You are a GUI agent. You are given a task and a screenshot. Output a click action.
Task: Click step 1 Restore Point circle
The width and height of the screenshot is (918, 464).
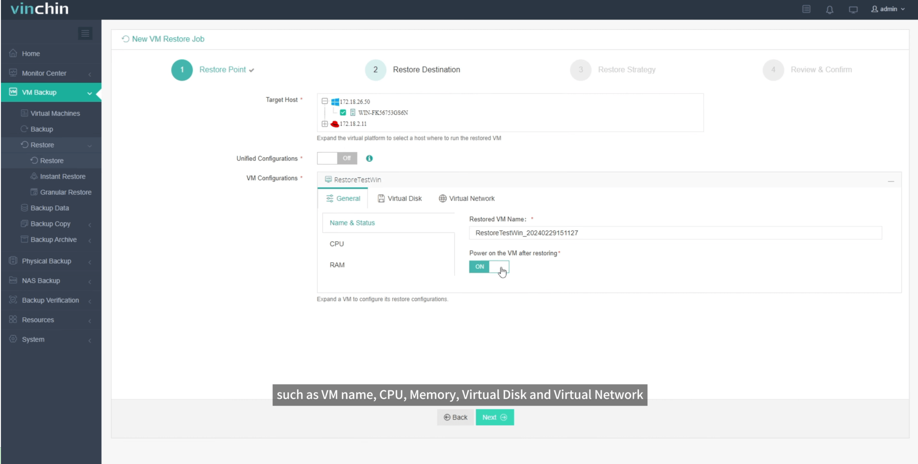(x=182, y=70)
